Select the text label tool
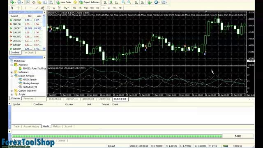 [60, 8]
